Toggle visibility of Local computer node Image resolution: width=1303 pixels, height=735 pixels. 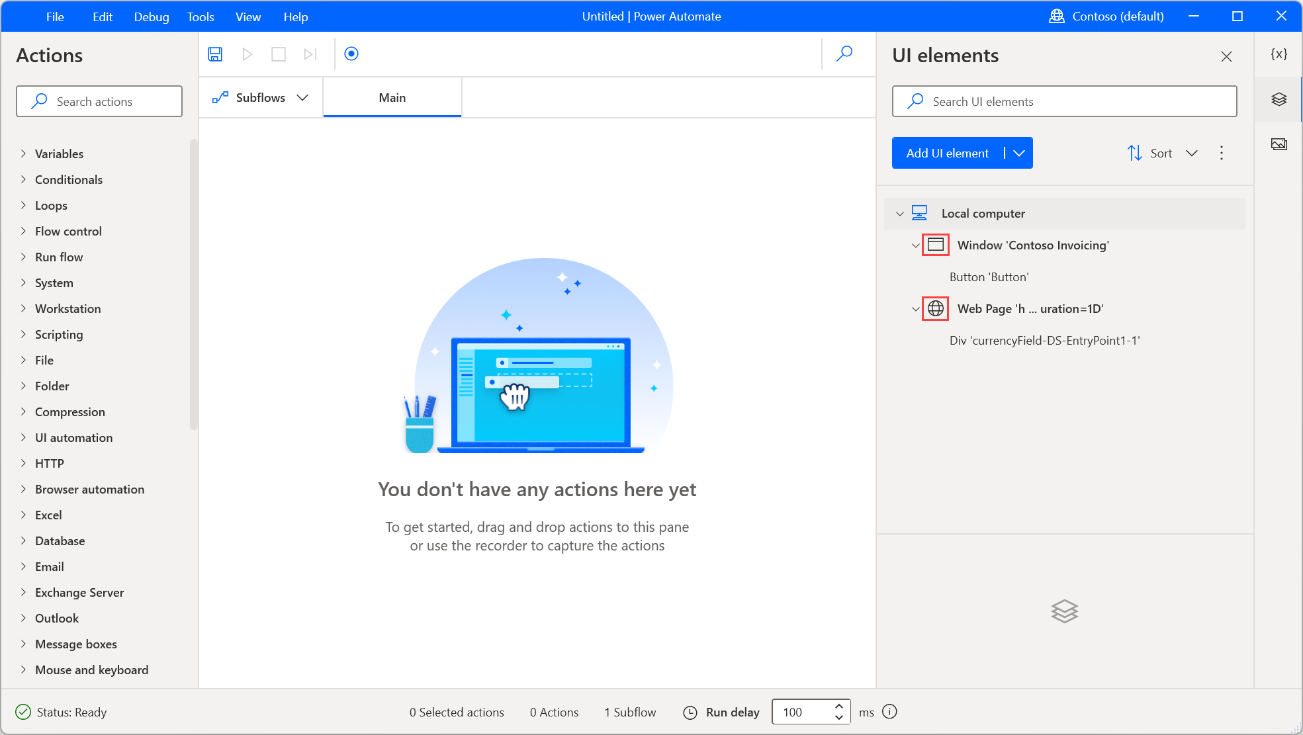900,213
